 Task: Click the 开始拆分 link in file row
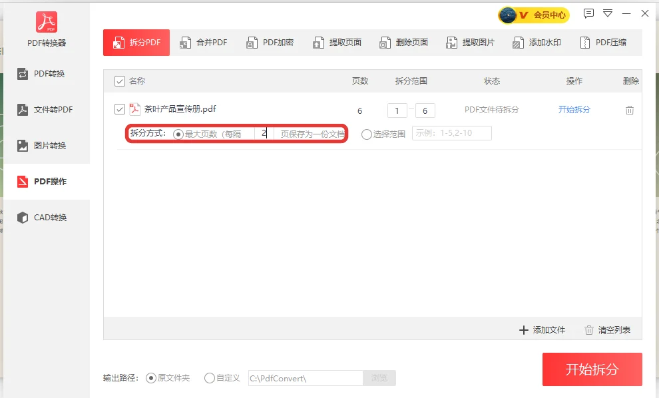[574, 110]
